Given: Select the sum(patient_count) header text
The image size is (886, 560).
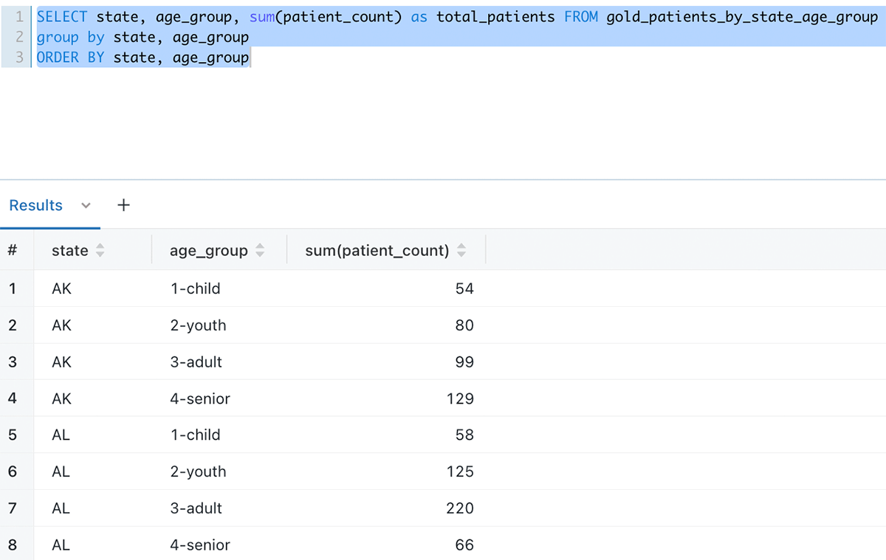Looking at the screenshot, I should click(377, 251).
